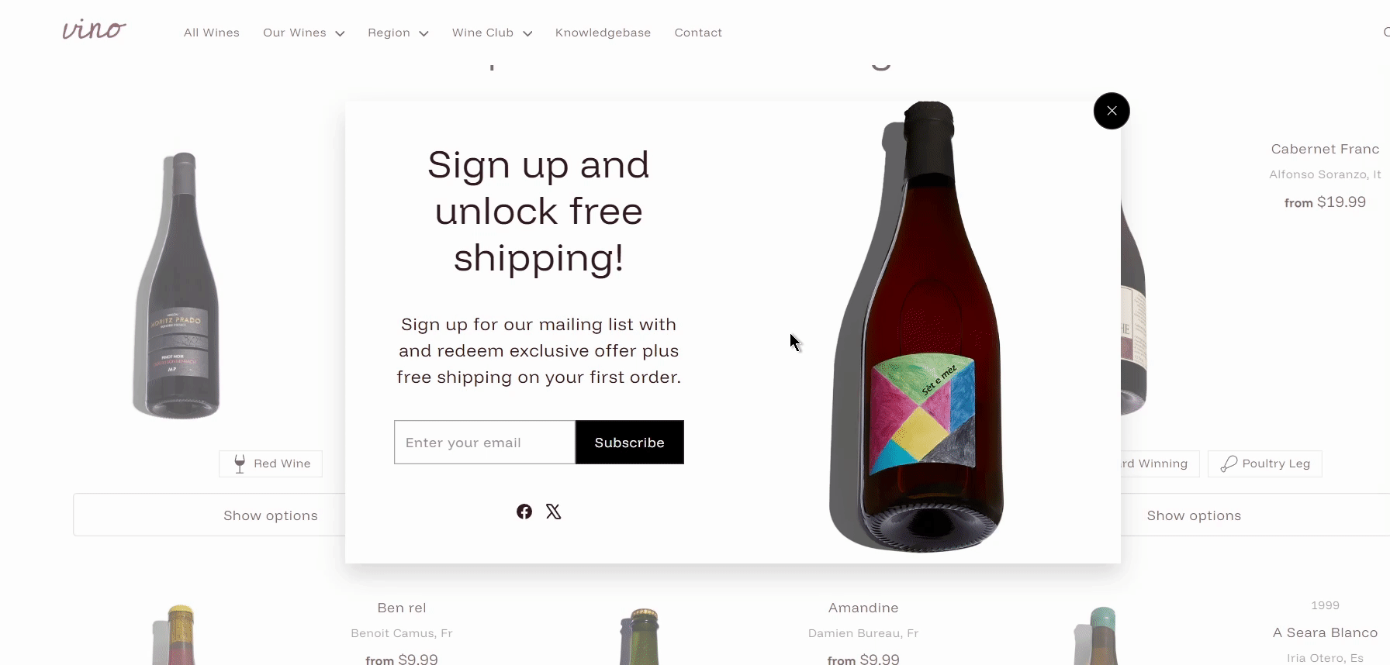The width and height of the screenshot is (1390, 665).
Task: Open the Amandine wine link
Action: click(863, 608)
